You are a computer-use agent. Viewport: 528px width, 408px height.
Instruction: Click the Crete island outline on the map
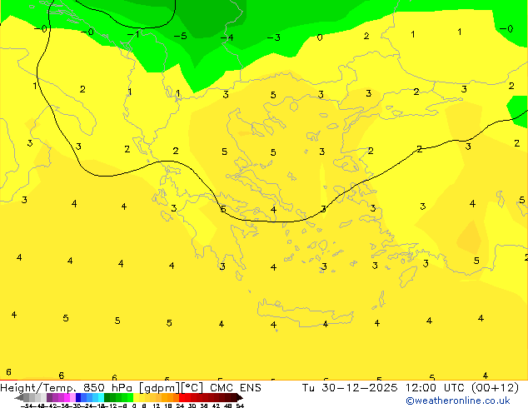pyautogui.click(x=305, y=313)
